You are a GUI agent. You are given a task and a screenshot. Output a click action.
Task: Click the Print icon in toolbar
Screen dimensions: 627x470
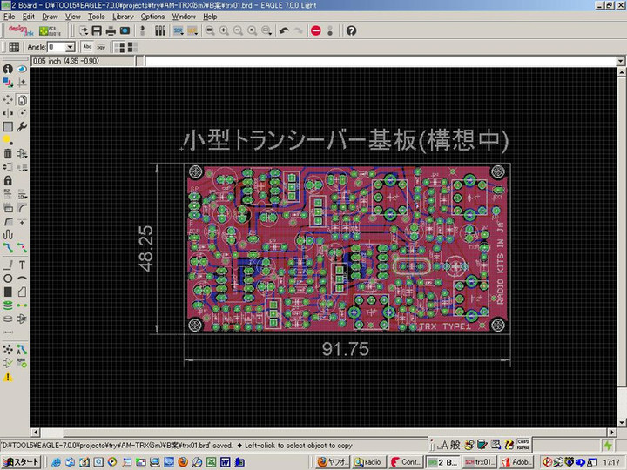pos(109,30)
